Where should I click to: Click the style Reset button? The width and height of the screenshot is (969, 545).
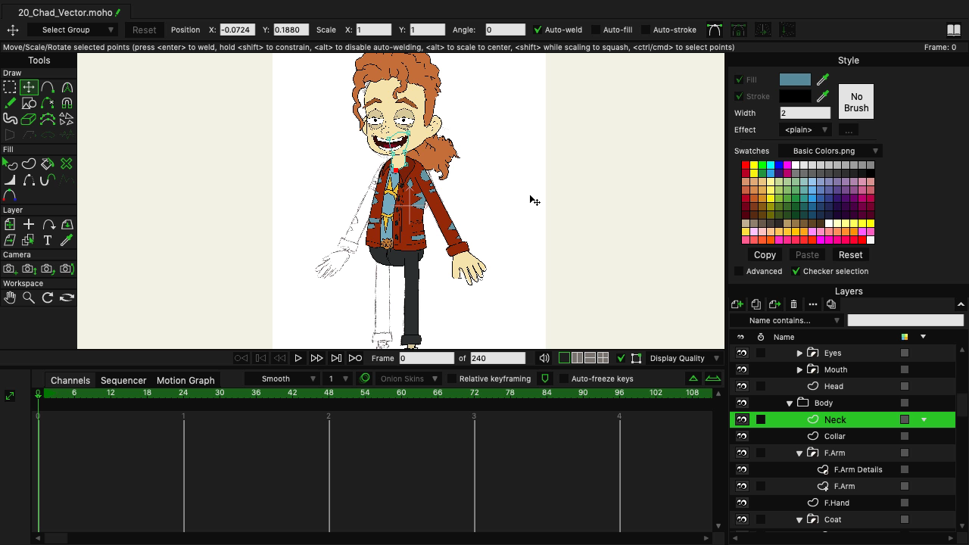(850, 255)
